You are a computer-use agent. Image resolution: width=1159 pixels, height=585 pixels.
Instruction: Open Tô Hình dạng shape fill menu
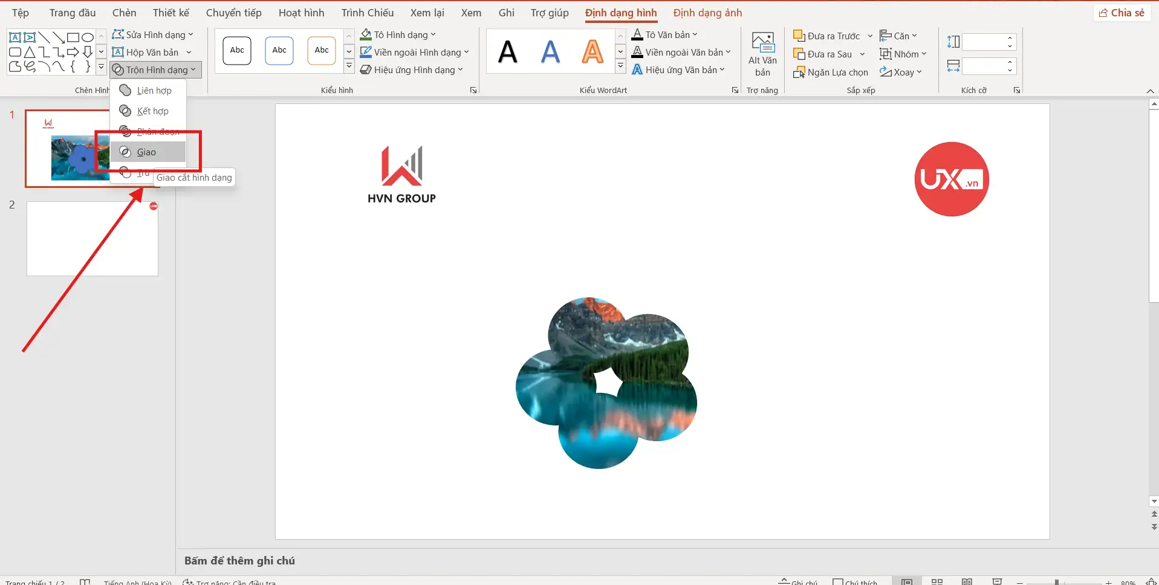click(x=398, y=35)
